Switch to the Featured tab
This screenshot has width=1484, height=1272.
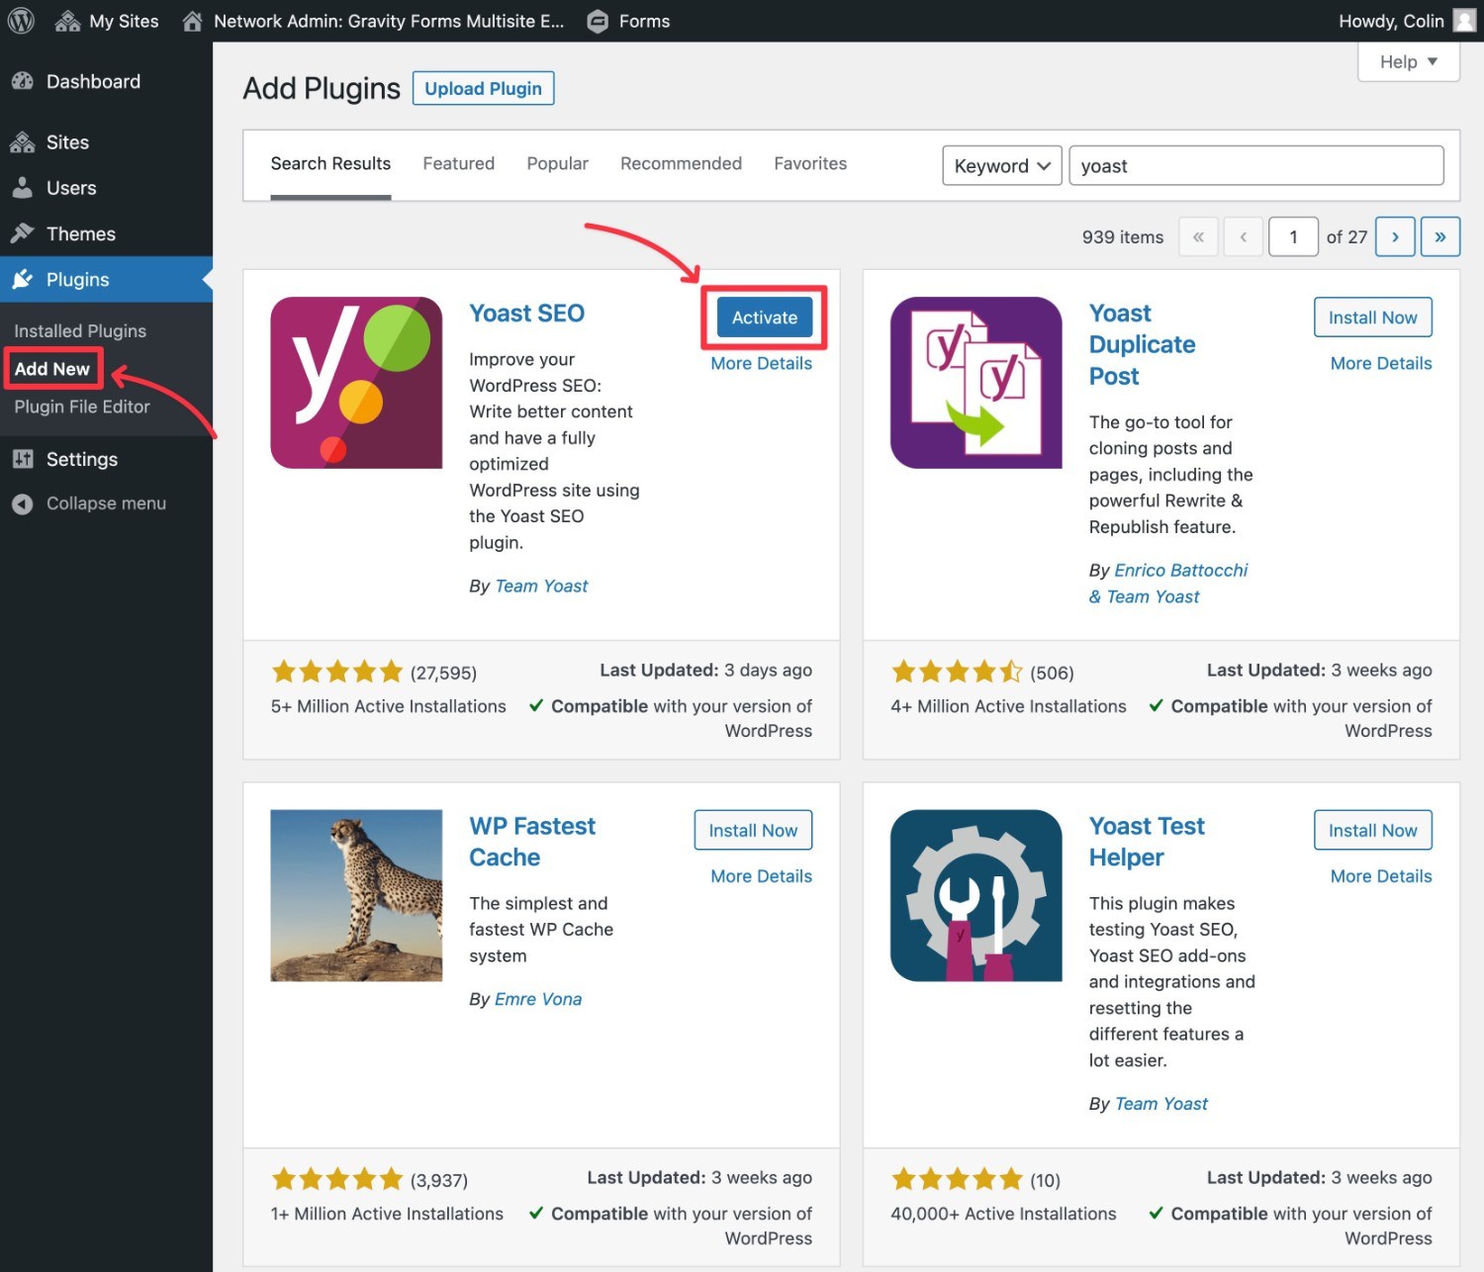[458, 163]
